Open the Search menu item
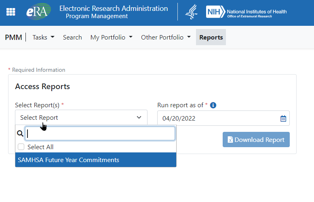 coord(72,37)
